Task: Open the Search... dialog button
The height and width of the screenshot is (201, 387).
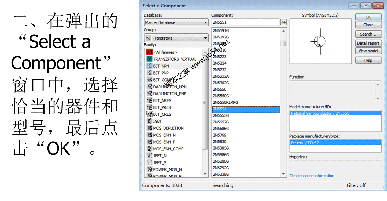Action: (x=368, y=34)
